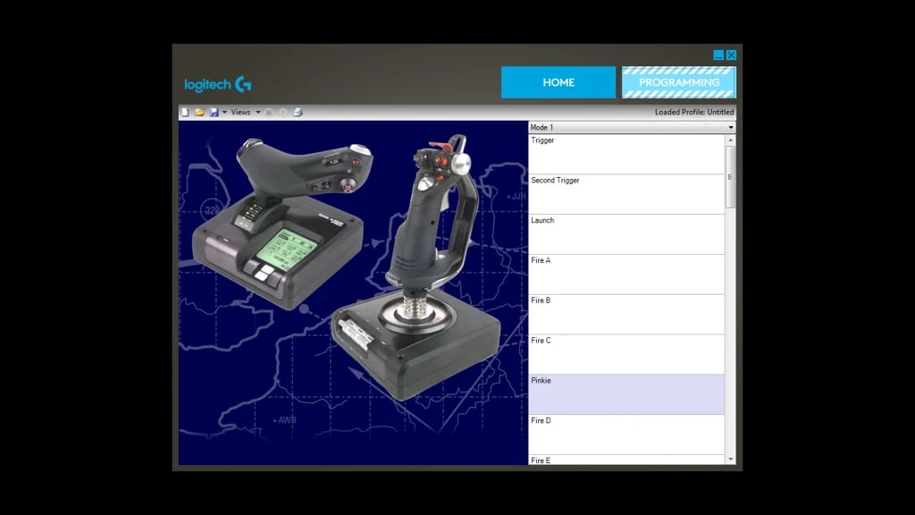This screenshot has width=915, height=515.
Task: Close the Logitech programming window
Action: point(731,55)
